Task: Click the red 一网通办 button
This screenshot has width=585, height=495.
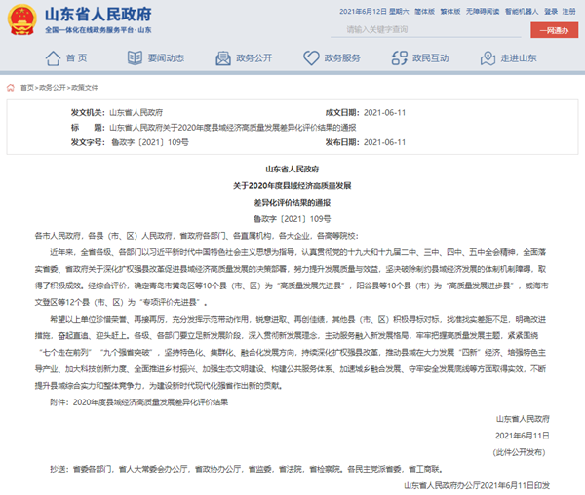Action: coord(555,30)
